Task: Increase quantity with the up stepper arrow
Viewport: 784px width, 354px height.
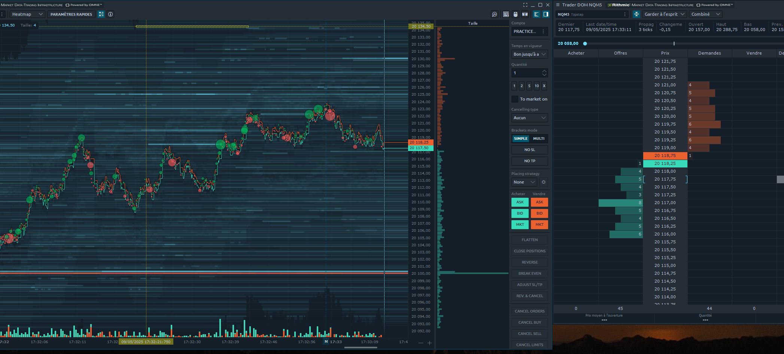Action: pos(544,71)
